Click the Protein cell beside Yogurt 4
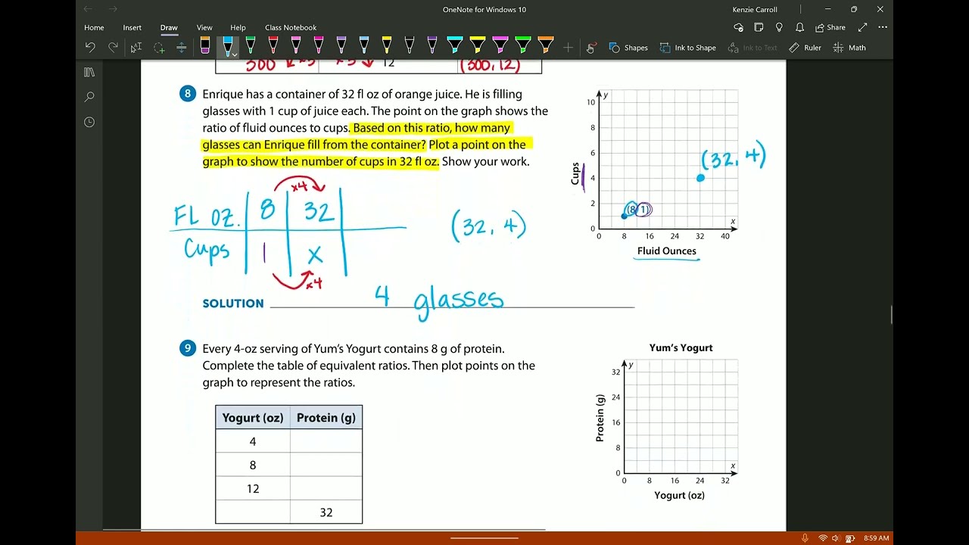Screen dimensions: 969x545 coord(326,441)
